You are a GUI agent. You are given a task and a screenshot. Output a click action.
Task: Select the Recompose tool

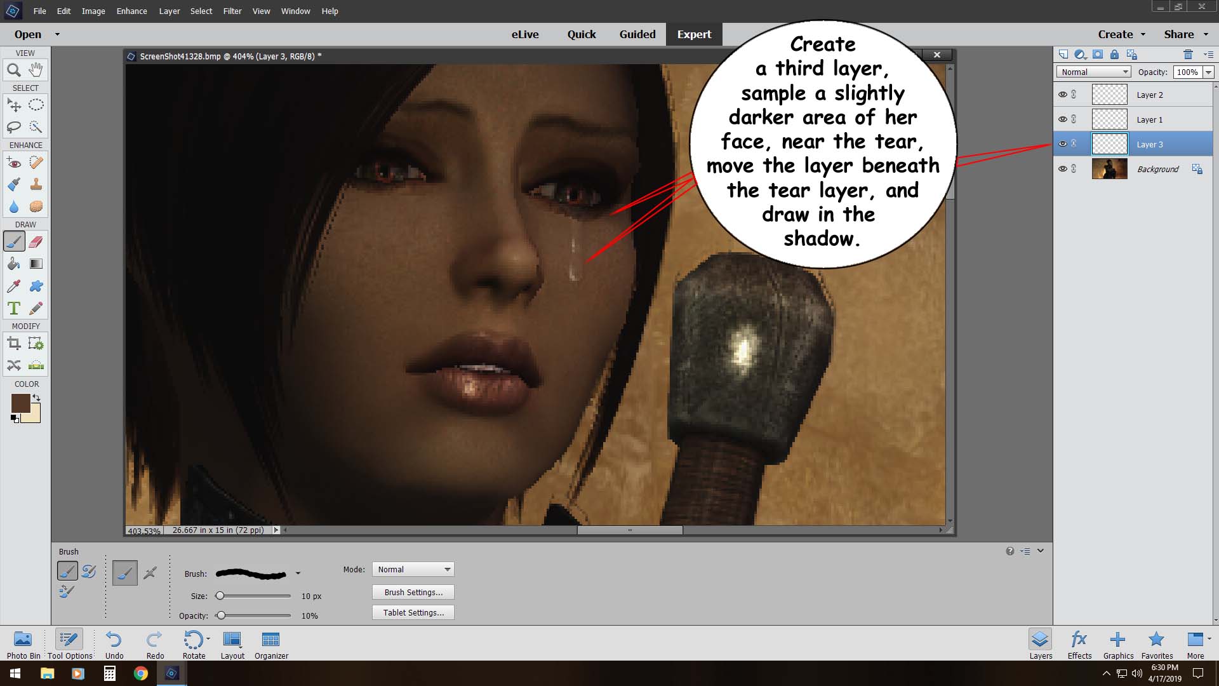click(36, 344)
